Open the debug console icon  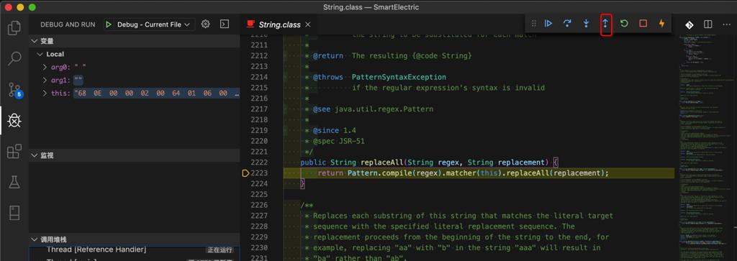[225, 24]
